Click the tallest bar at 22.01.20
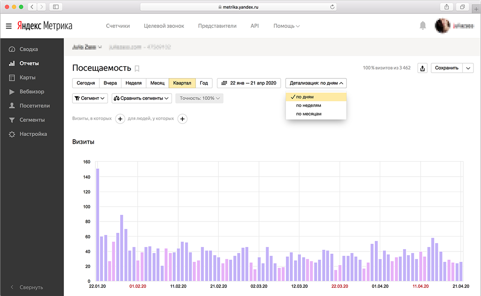The height and width of the screenshot is (296, 481). [x=98, y=225]
